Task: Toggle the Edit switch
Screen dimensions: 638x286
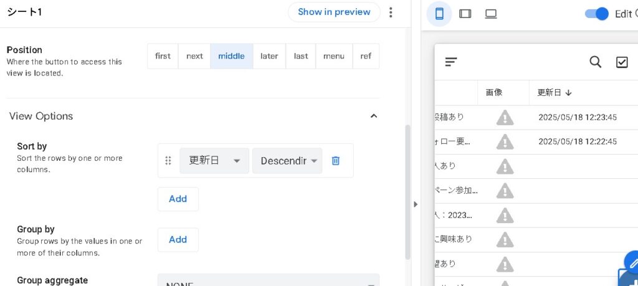Action: point(596,14)
